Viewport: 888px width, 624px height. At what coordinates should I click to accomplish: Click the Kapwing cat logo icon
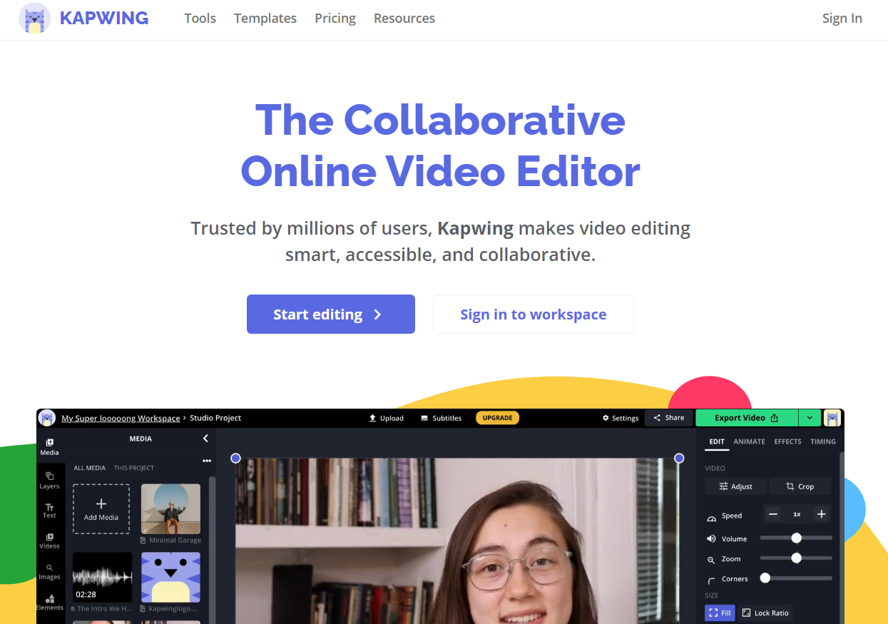coord(34,19)
